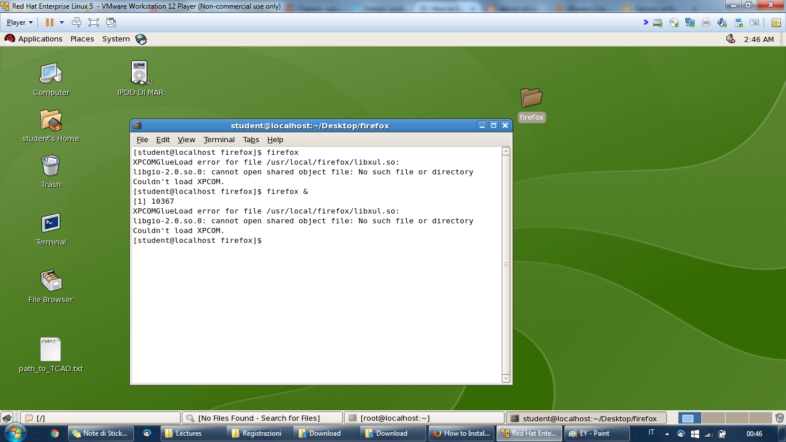The image size is (786, 442).
Task: Select the path_to_TCAD.txt file icon
Action: click(51, 350)
